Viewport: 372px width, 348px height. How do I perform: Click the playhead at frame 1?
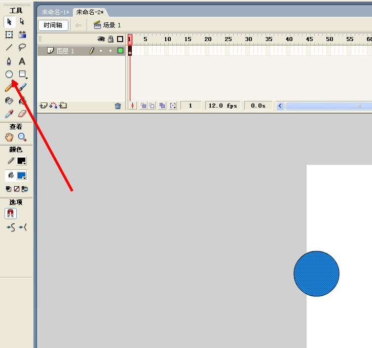[130, 40]
